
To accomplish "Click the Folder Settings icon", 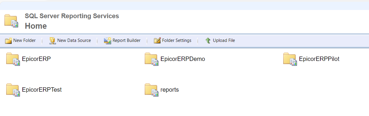I will [x=157, y=40].
